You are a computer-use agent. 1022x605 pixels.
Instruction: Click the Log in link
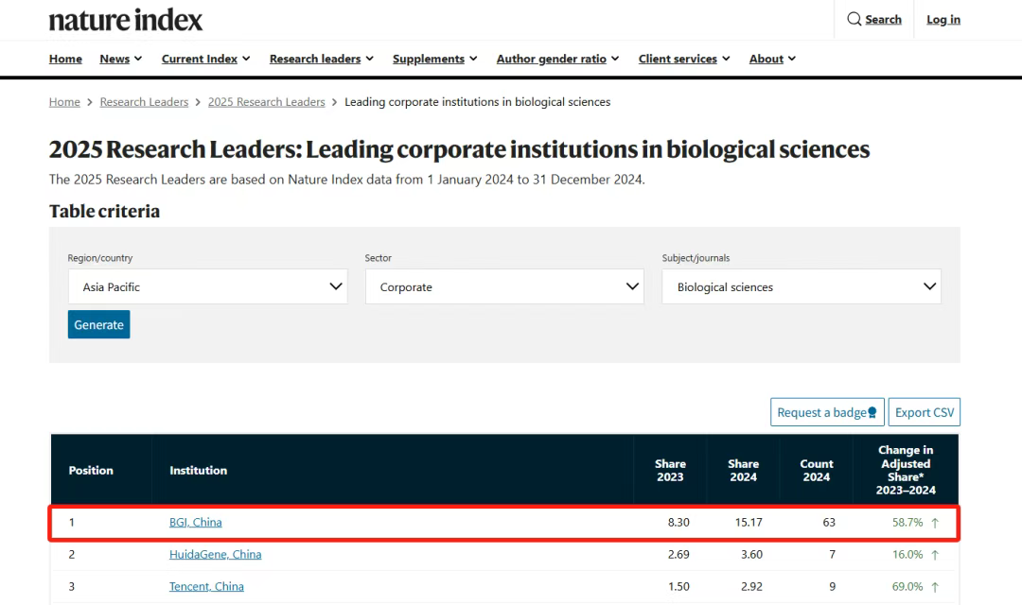click(x=943, y=20)
